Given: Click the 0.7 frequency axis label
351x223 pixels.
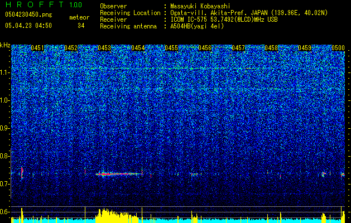Looking at the screenshot, I should pos(4,184).
